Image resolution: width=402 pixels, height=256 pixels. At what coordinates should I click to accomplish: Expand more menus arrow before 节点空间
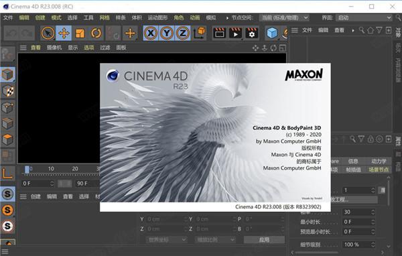227,18
